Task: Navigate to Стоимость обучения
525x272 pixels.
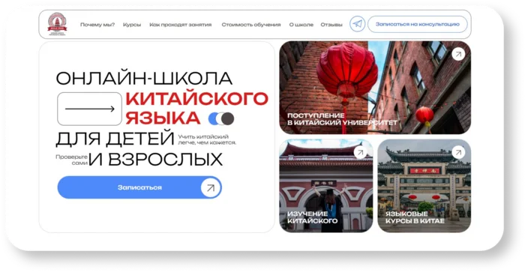Action: click(251, 25)
